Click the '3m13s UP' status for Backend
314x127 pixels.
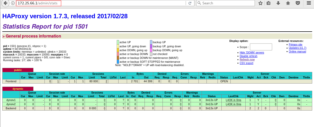(211, 108)
